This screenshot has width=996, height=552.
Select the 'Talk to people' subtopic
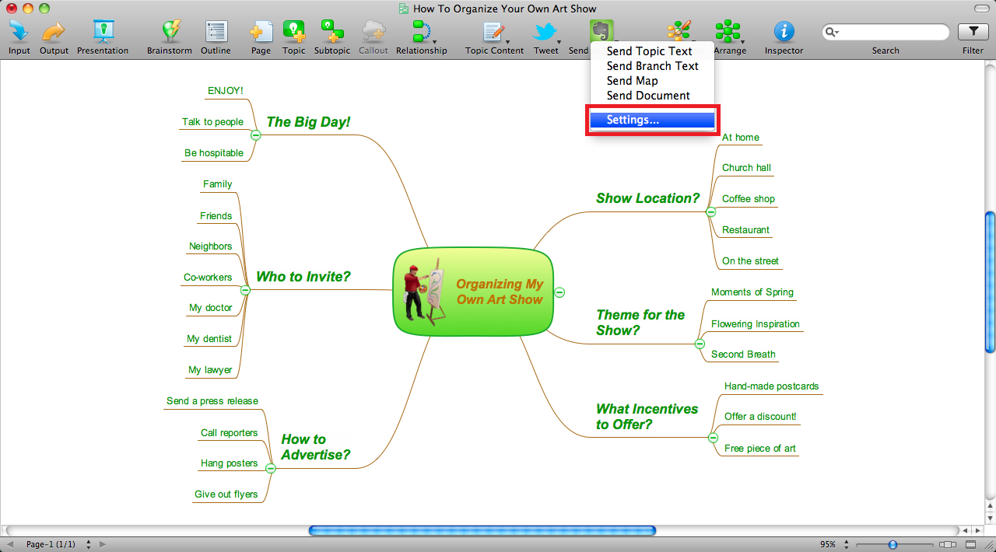coord(213,122)
